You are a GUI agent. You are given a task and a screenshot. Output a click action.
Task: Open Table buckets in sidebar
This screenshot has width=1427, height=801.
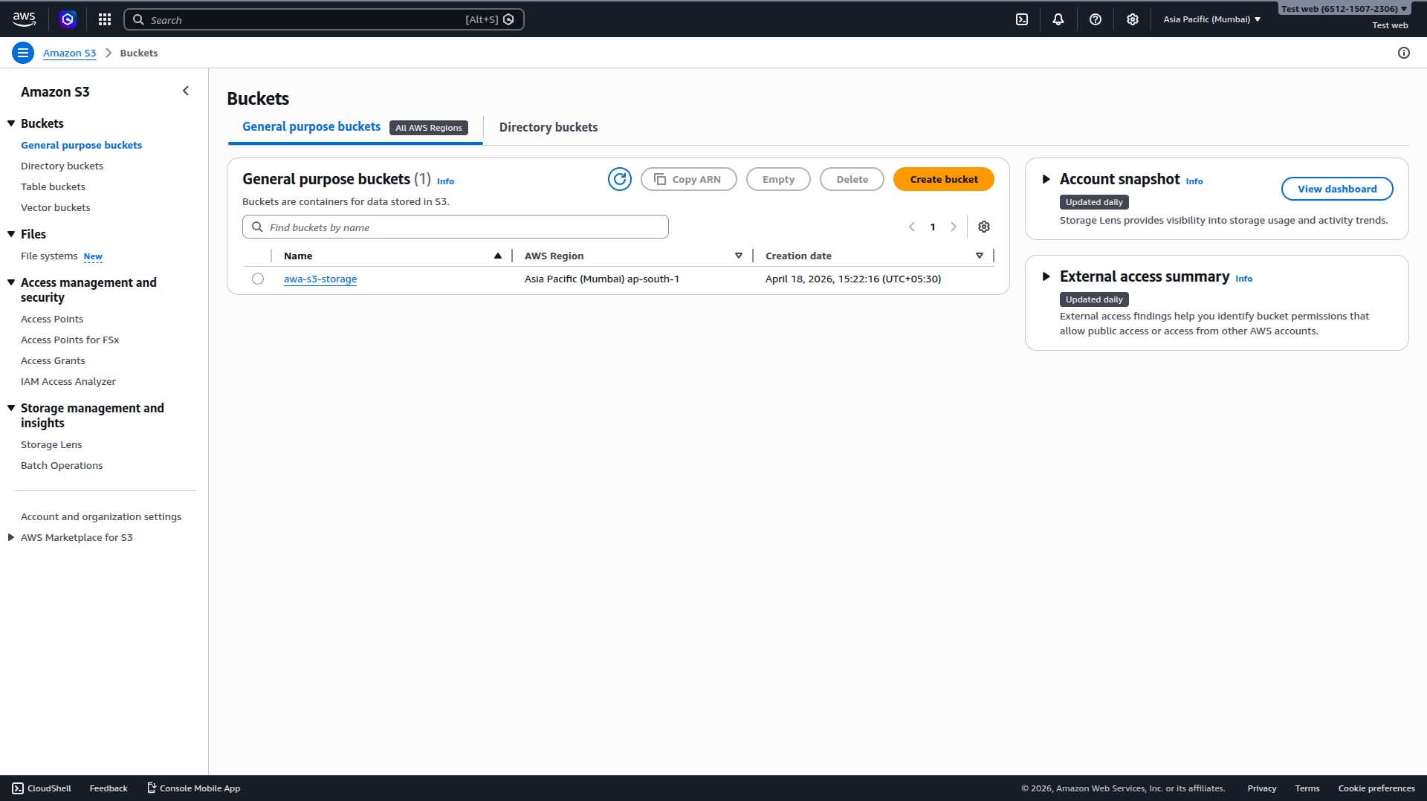point(53,187)
